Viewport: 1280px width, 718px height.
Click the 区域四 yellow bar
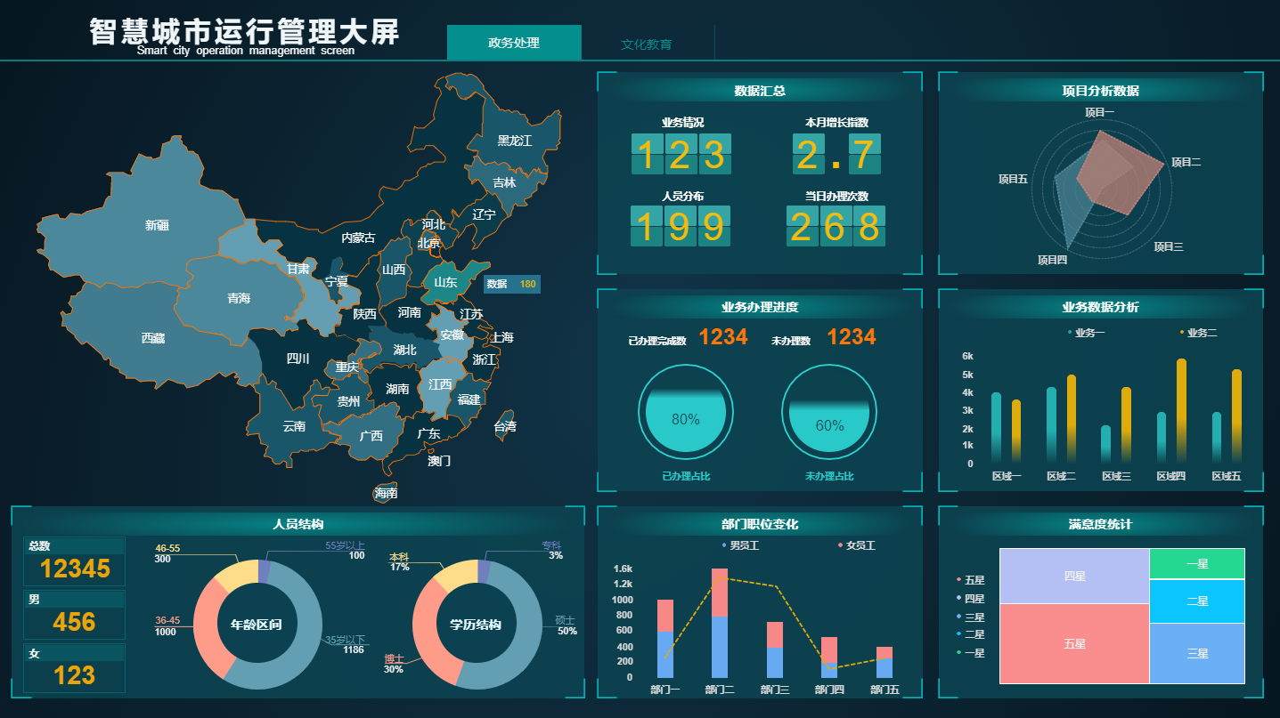click(1181, 410)
